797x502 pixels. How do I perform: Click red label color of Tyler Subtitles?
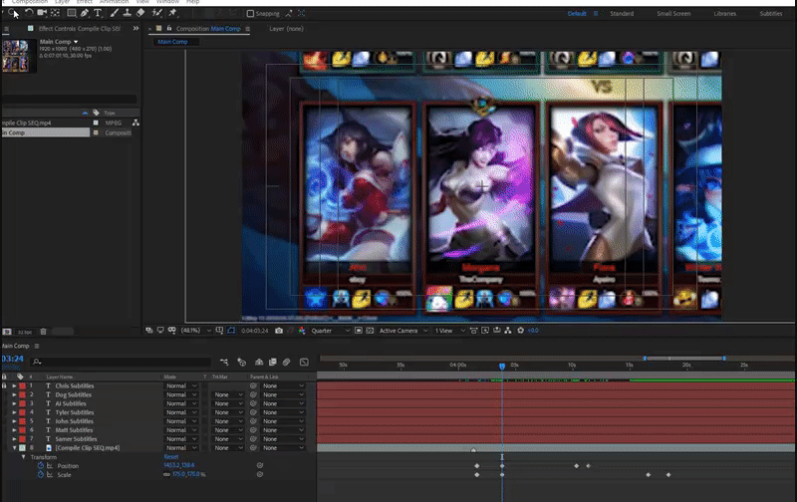[20, 412]
